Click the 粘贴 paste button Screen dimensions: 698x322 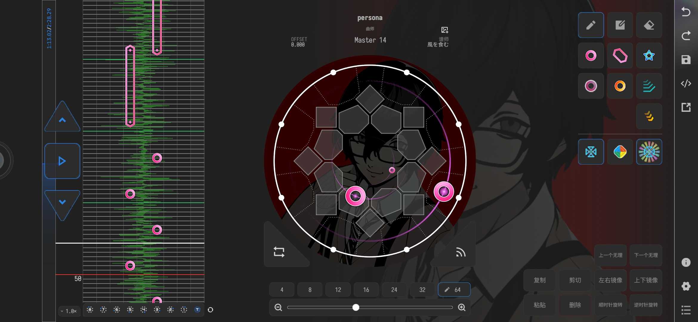coord(539,305)
